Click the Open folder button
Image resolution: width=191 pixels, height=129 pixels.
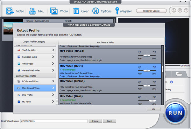(110, 121)
